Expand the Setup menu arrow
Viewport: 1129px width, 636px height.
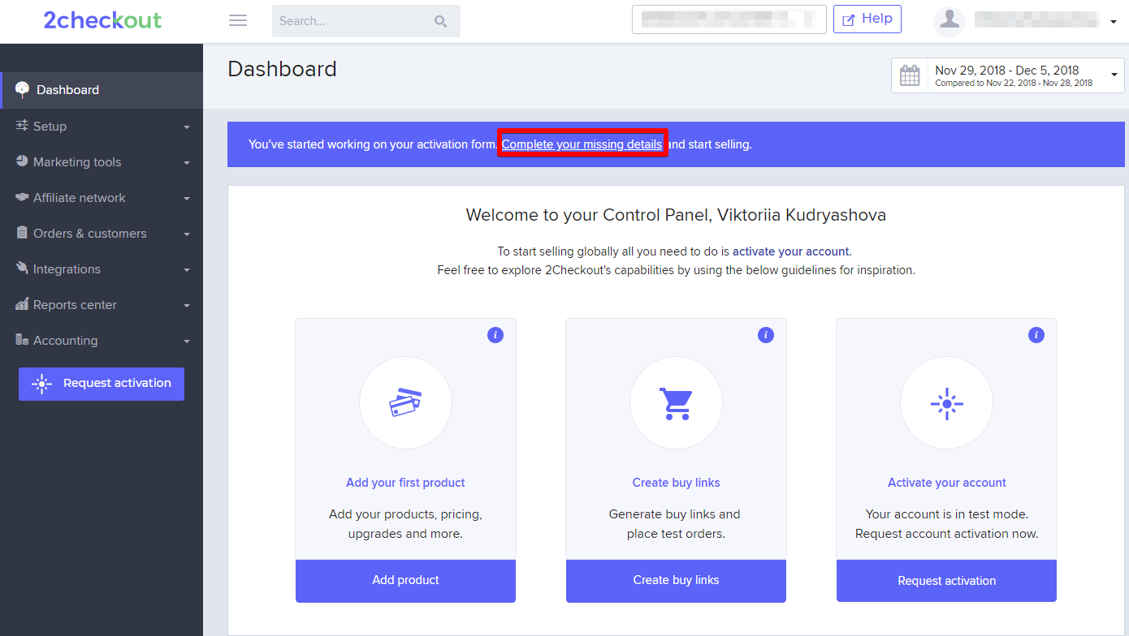pyautogui.click(x=187, y=127)
